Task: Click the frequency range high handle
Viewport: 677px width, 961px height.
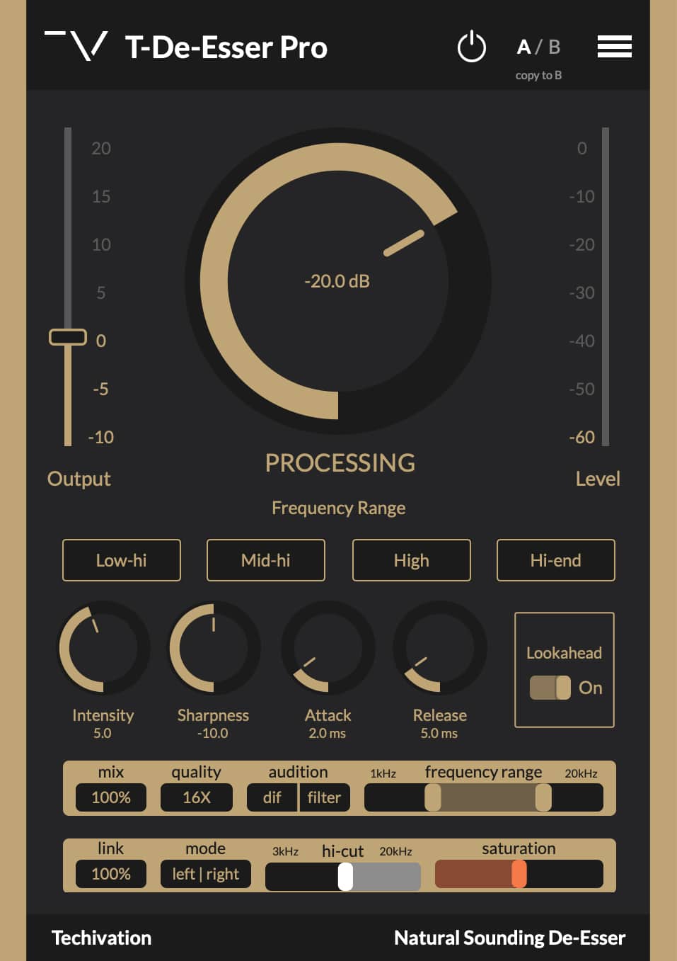Action: pos(543,797)
